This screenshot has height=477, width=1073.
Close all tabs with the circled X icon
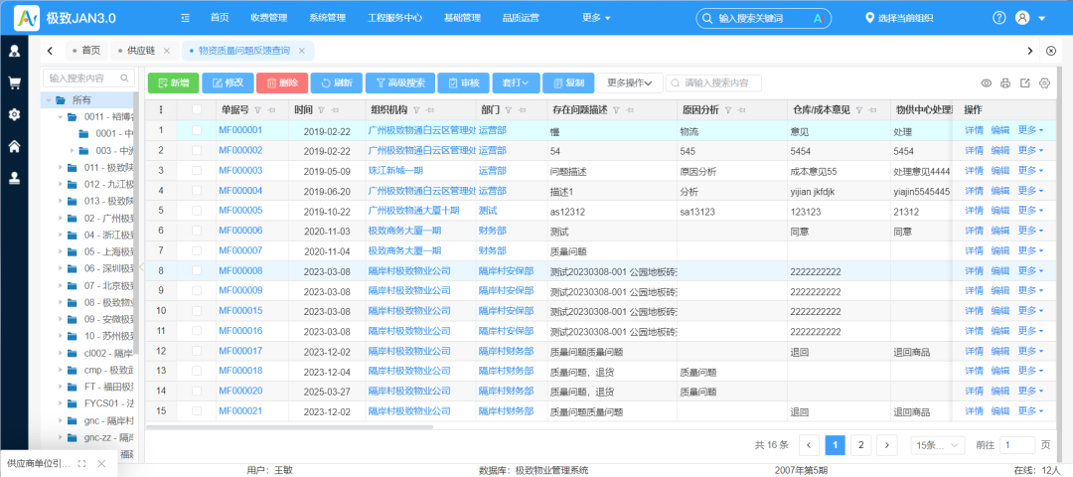(x=1052, y=51)
